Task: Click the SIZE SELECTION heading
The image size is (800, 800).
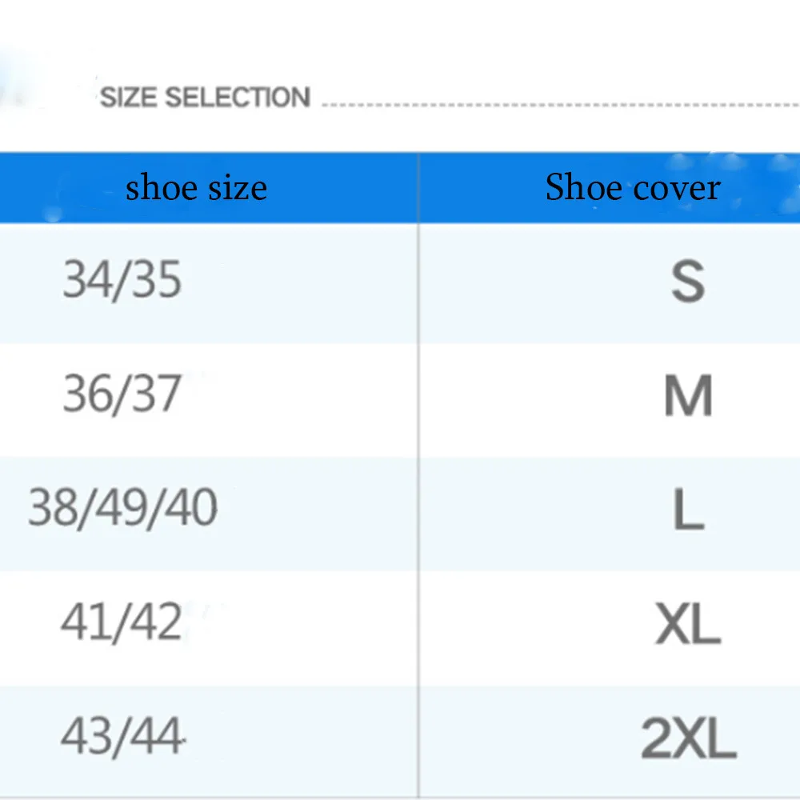Action: coord(205,98)
